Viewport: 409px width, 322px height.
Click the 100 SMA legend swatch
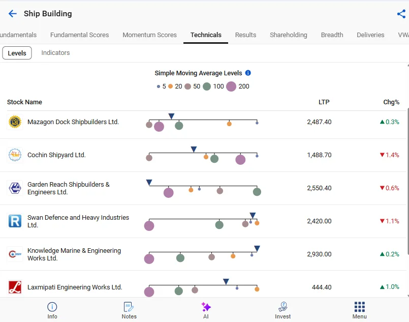pos(207,86)
